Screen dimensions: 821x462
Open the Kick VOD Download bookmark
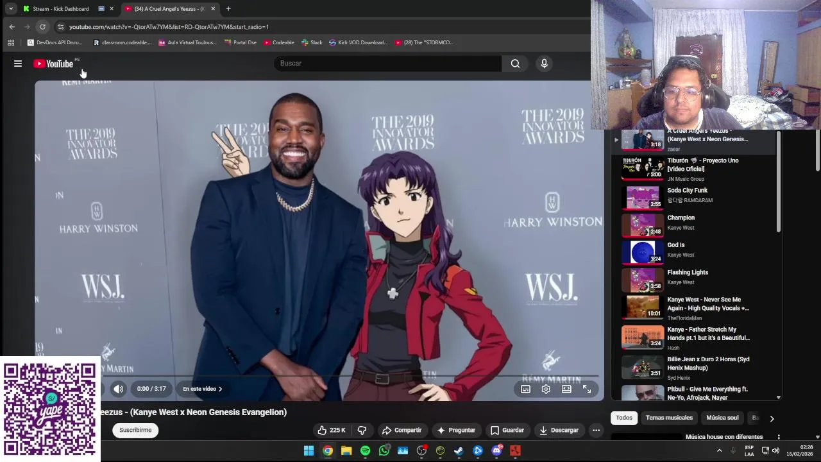point(358,42)
